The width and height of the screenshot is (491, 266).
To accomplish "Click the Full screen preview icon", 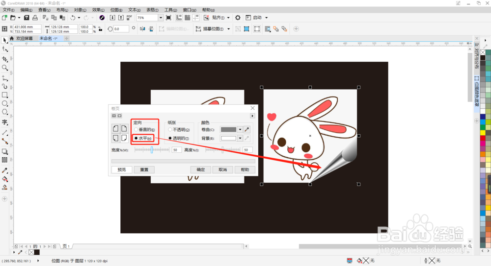I will 168,18.
